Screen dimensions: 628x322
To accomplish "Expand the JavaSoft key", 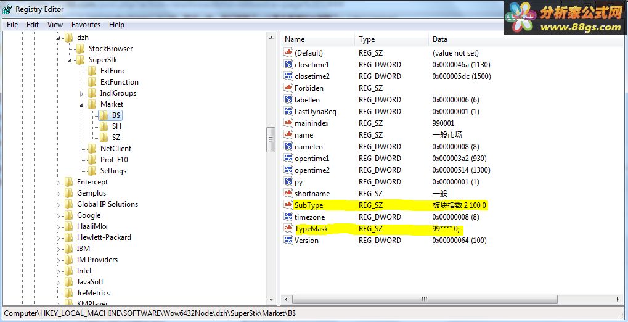I will [58, 283].
